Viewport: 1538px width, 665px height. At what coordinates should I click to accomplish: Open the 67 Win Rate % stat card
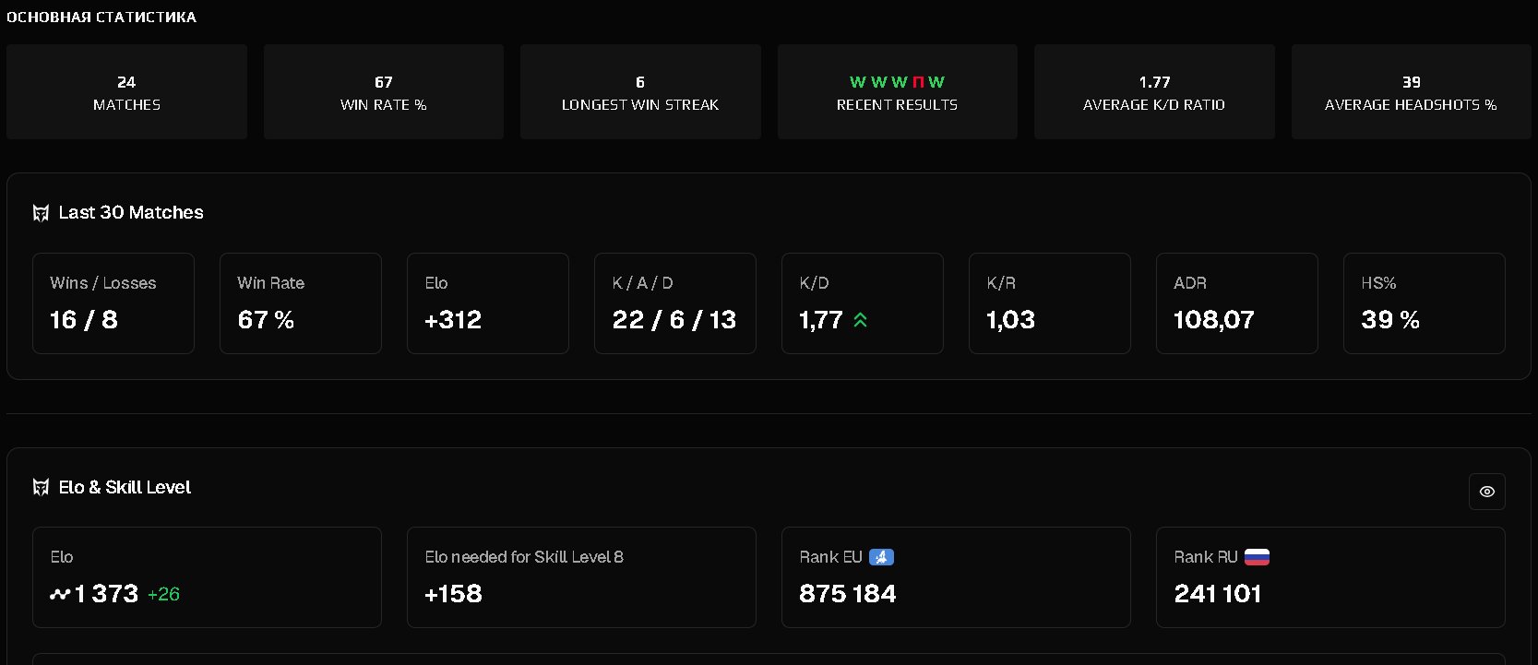coord(384,92)
